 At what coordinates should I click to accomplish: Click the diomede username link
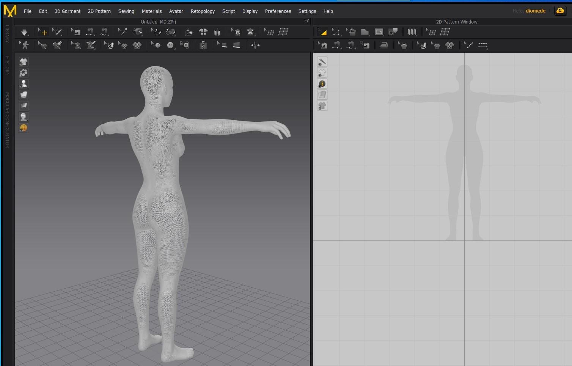[x=535, y=11]
